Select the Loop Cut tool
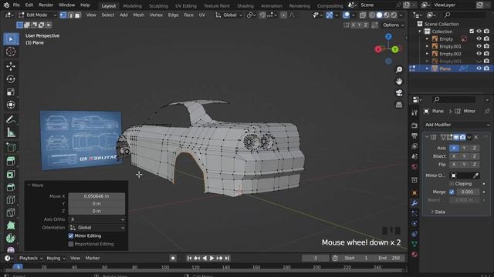Viewport: 494px width, 277px height. [x=11, y=200]
